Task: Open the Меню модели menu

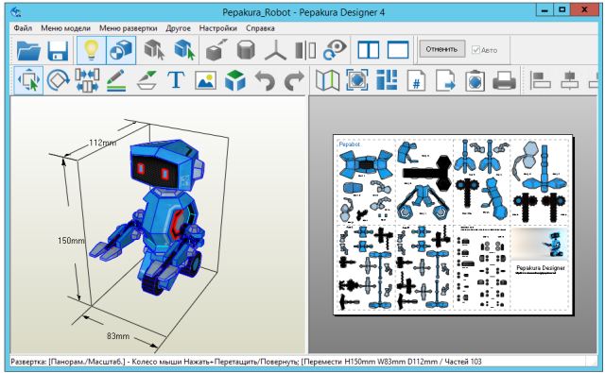Action: (x=65, y=28)
